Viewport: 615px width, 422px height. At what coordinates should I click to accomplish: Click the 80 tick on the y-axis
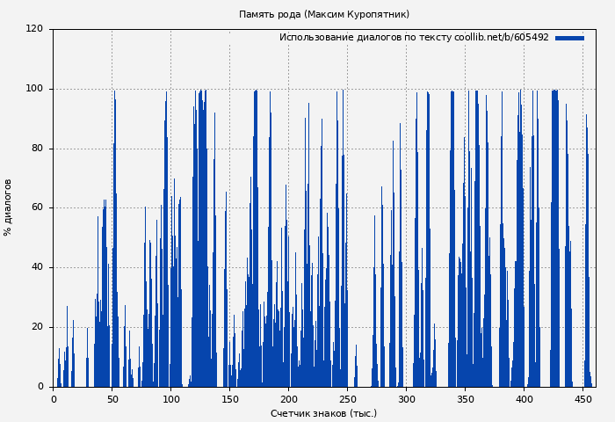click(x=37, y=149)
